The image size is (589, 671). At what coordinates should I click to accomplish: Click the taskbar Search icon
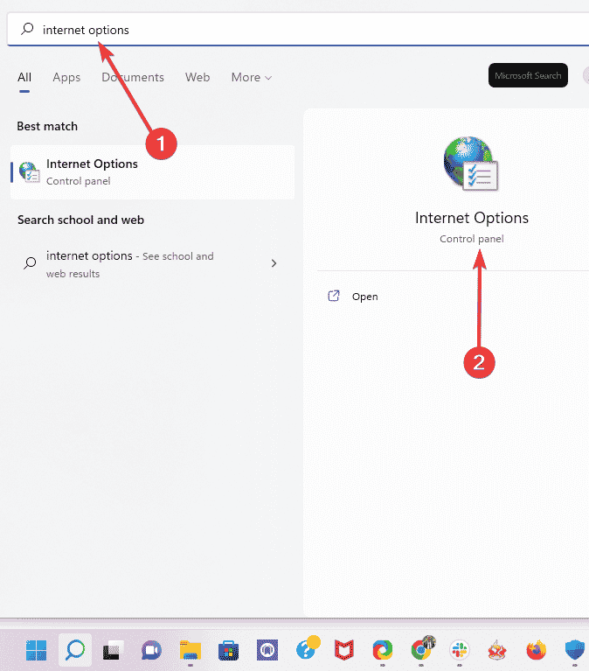[75, 651]
